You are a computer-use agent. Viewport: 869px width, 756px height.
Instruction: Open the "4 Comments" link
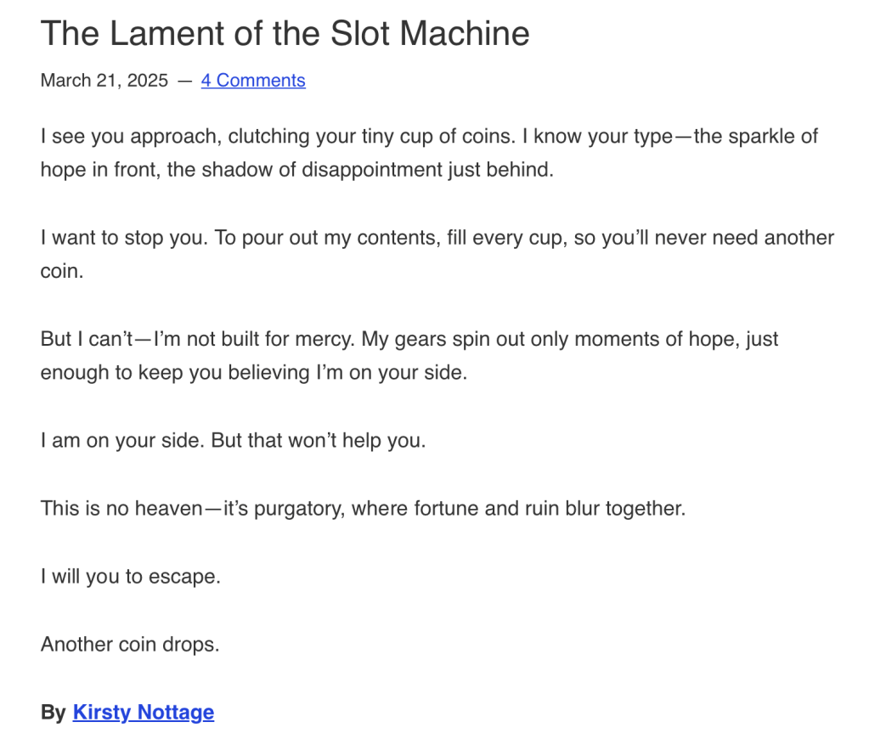tap(252, 81)
